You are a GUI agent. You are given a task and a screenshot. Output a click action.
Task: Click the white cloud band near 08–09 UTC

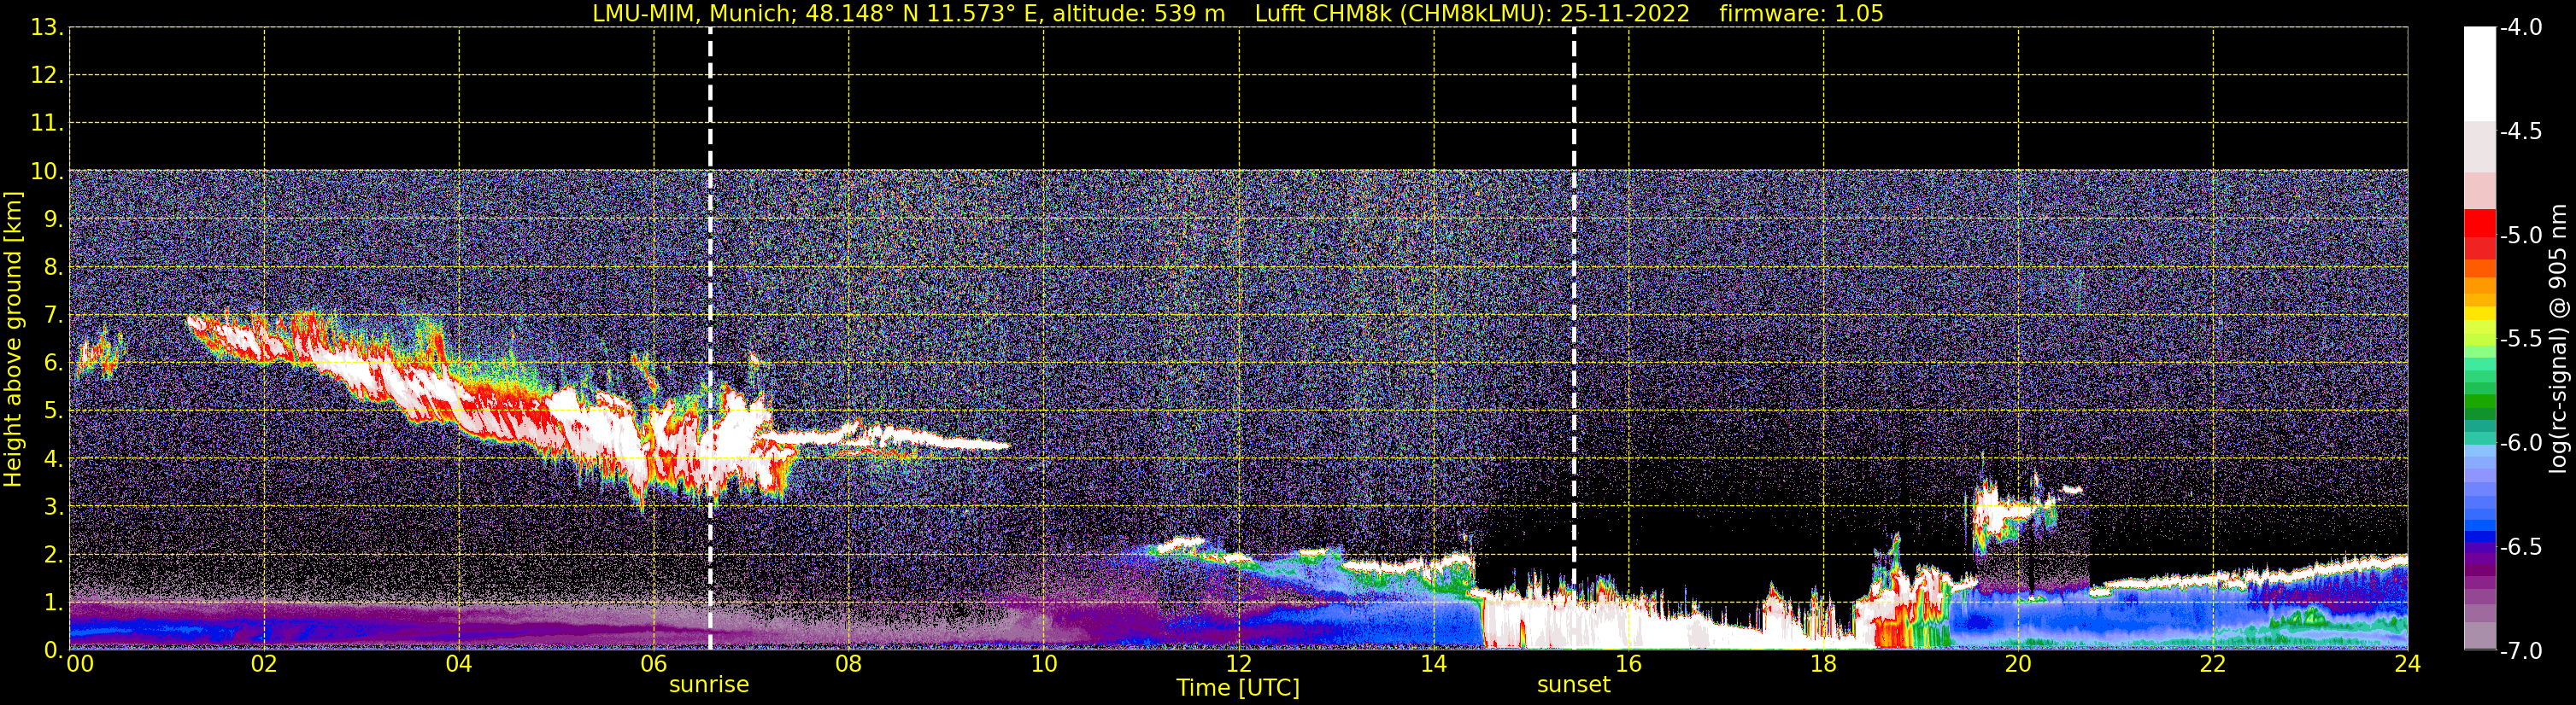(890, 437)
